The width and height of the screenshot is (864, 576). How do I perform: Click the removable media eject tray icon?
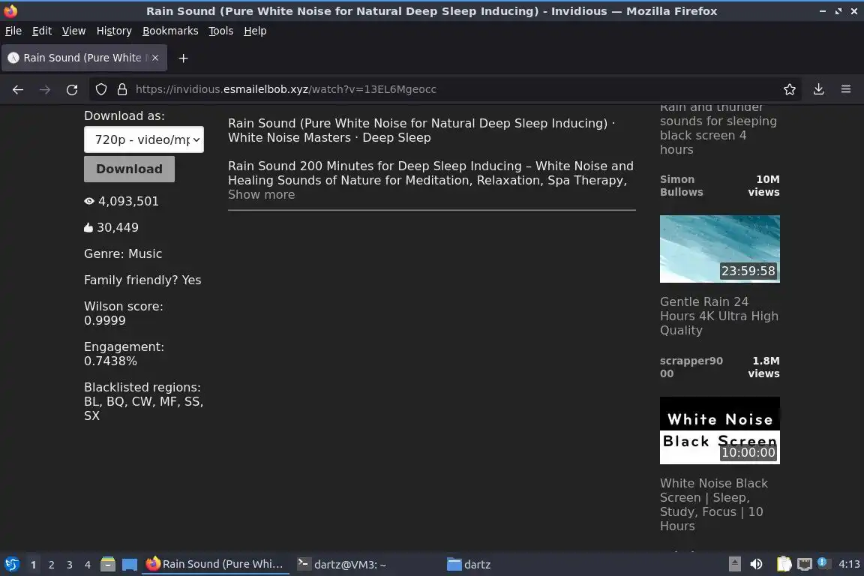click(734, 564)
